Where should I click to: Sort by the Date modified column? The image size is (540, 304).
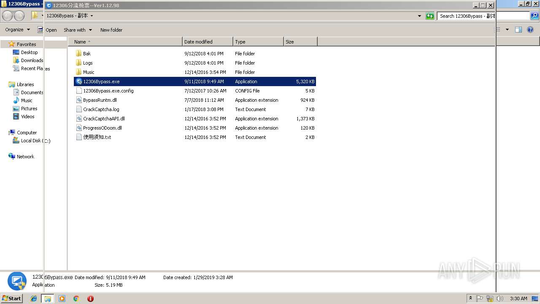point(208,42)
